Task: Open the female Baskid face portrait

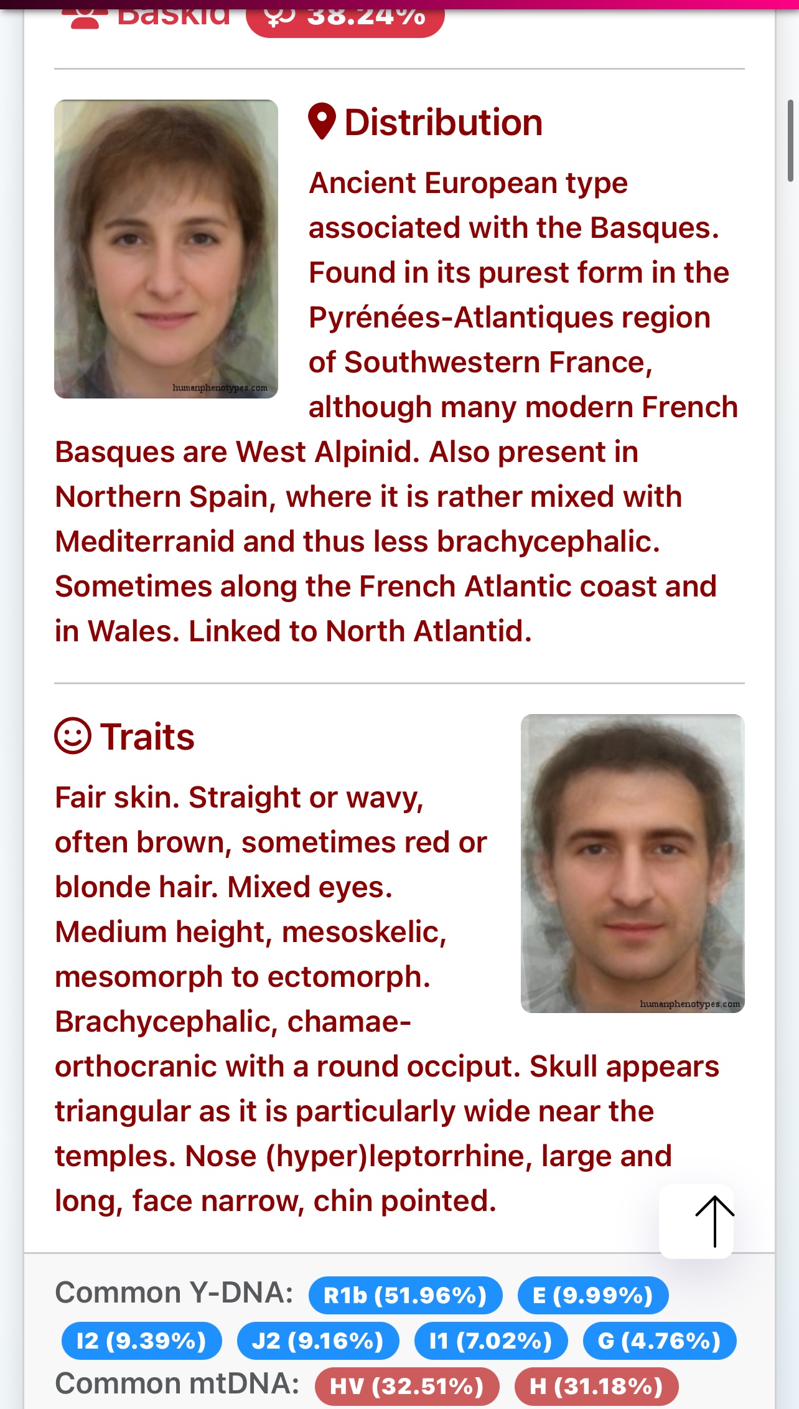Action: (166, 249)
